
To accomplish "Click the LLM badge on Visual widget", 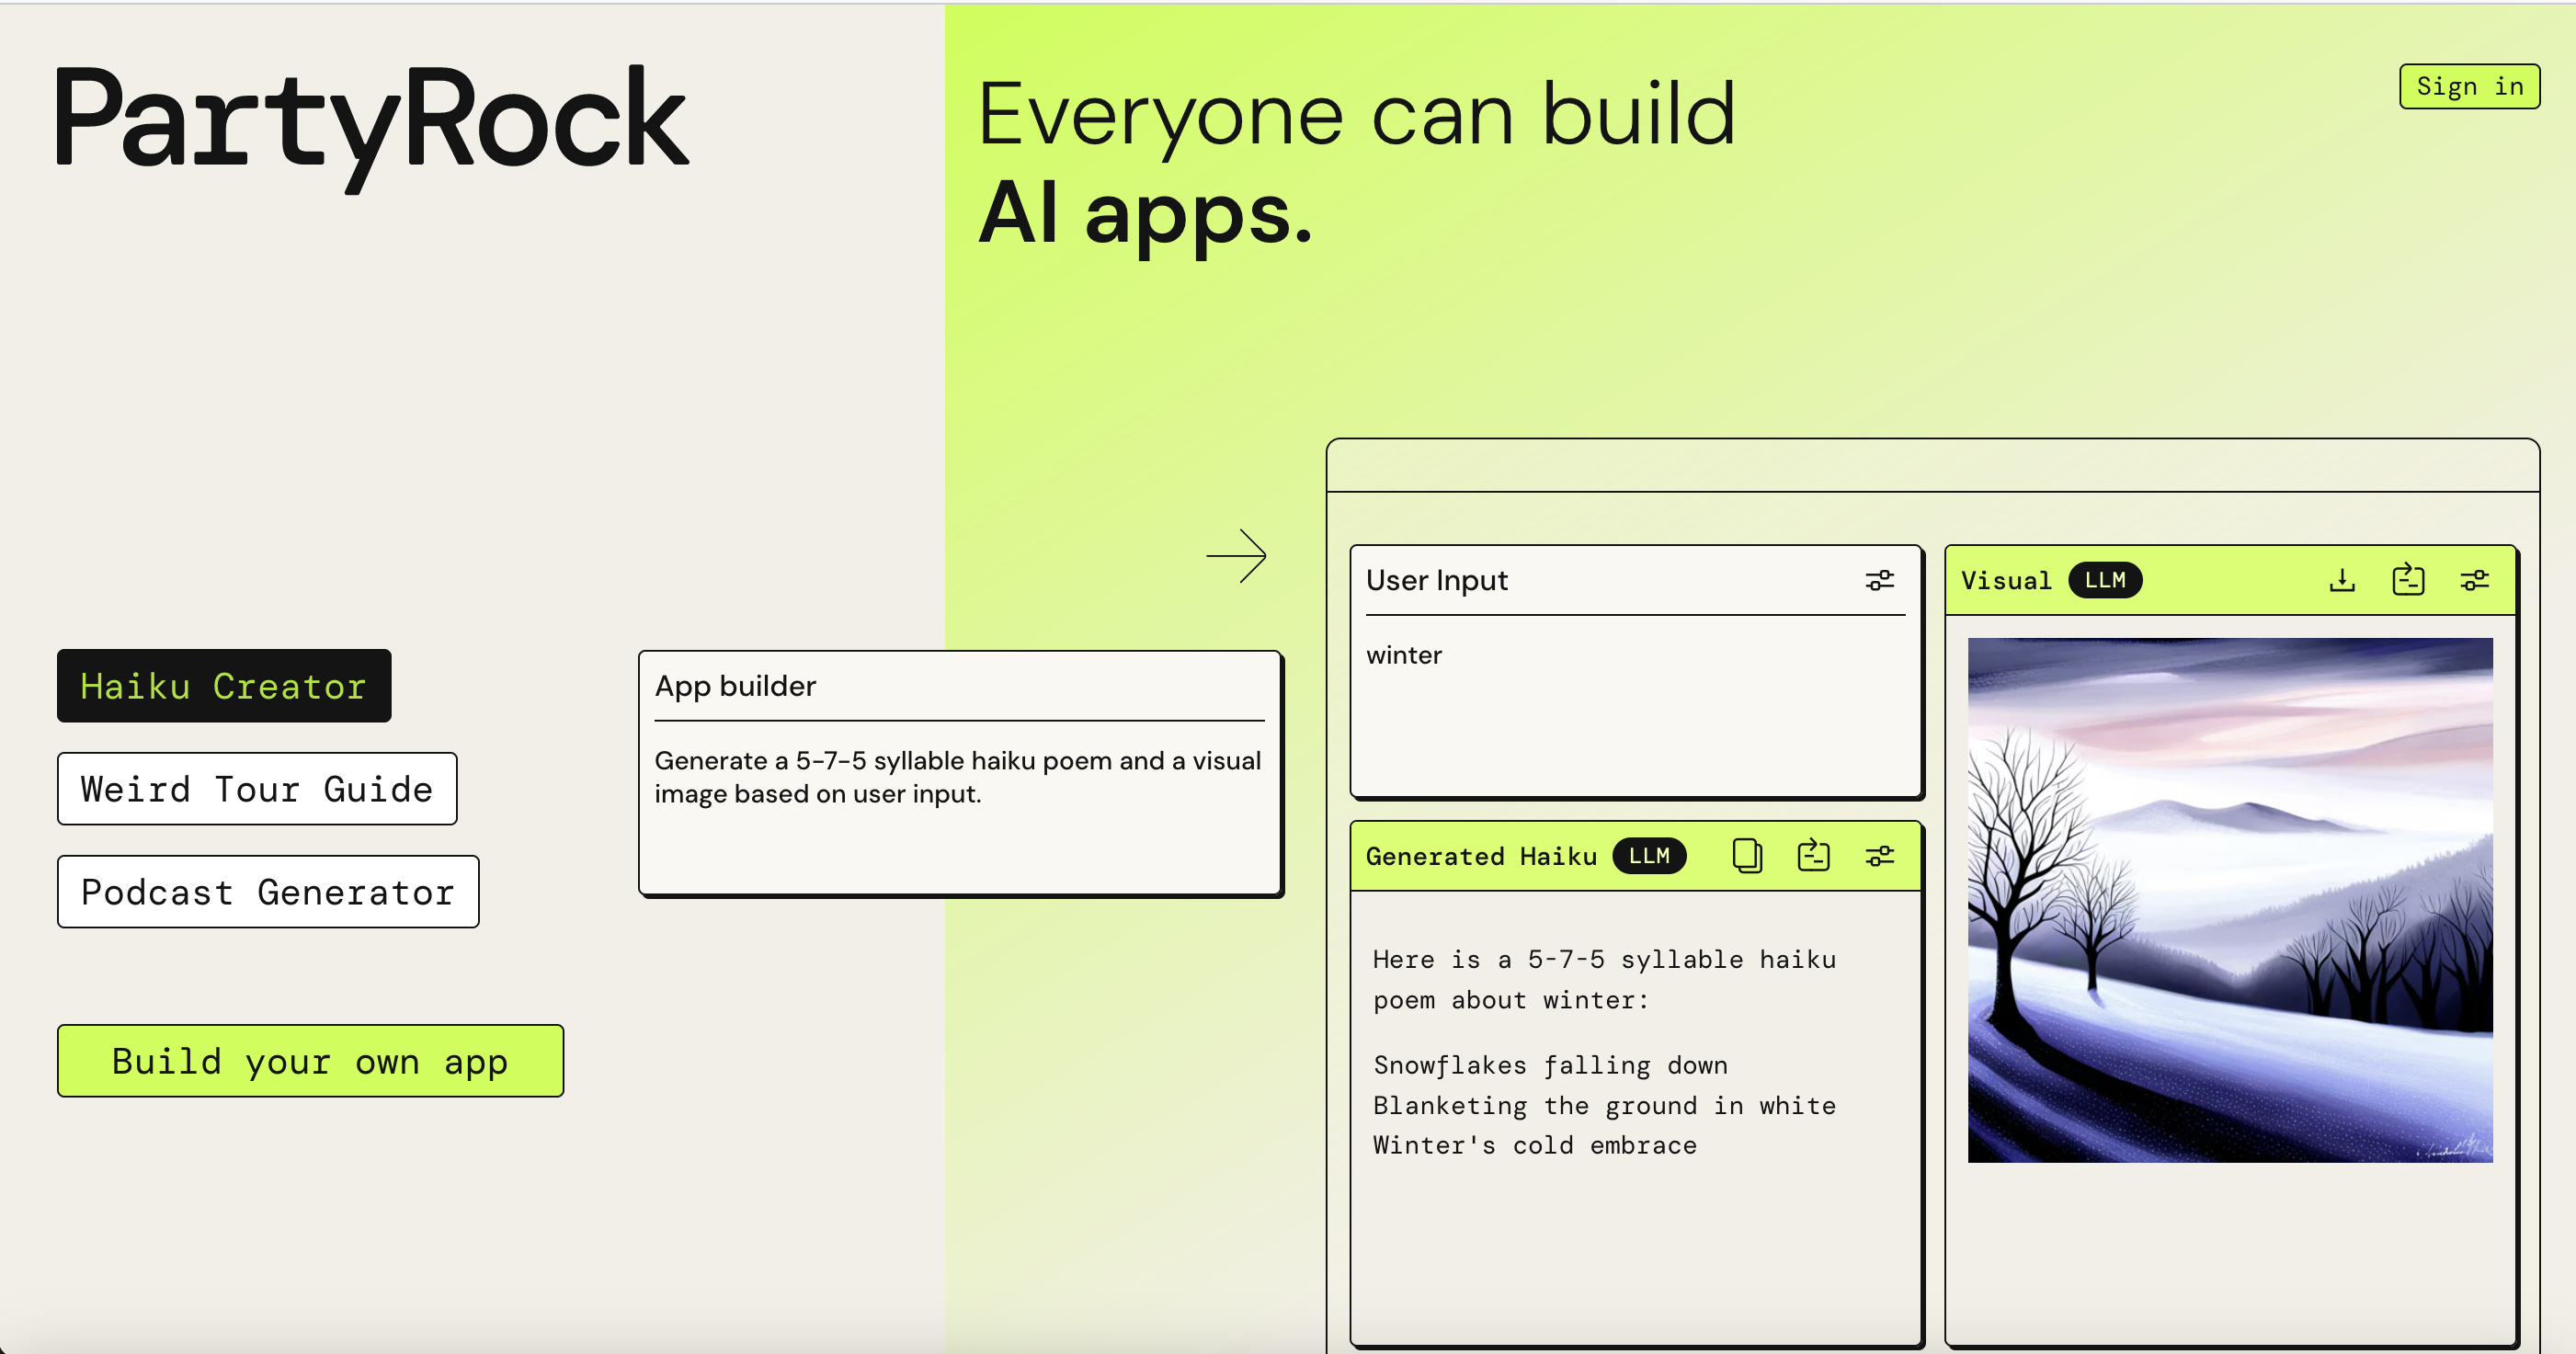I will click(x=2105, y=580).
